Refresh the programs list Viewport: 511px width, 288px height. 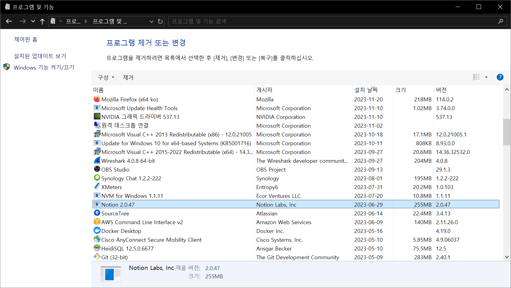coord(160,21)
